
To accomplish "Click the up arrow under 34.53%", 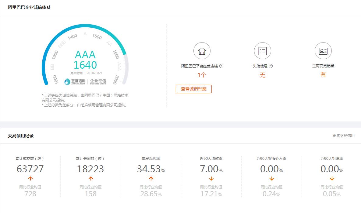I will (151, 178).
